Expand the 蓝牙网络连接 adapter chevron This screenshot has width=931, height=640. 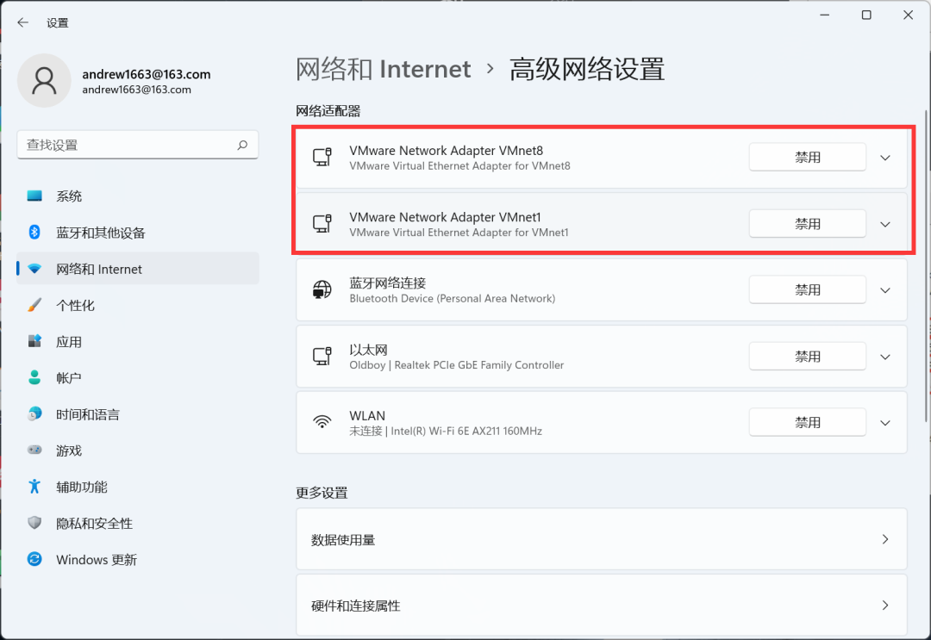coord(885,290)
